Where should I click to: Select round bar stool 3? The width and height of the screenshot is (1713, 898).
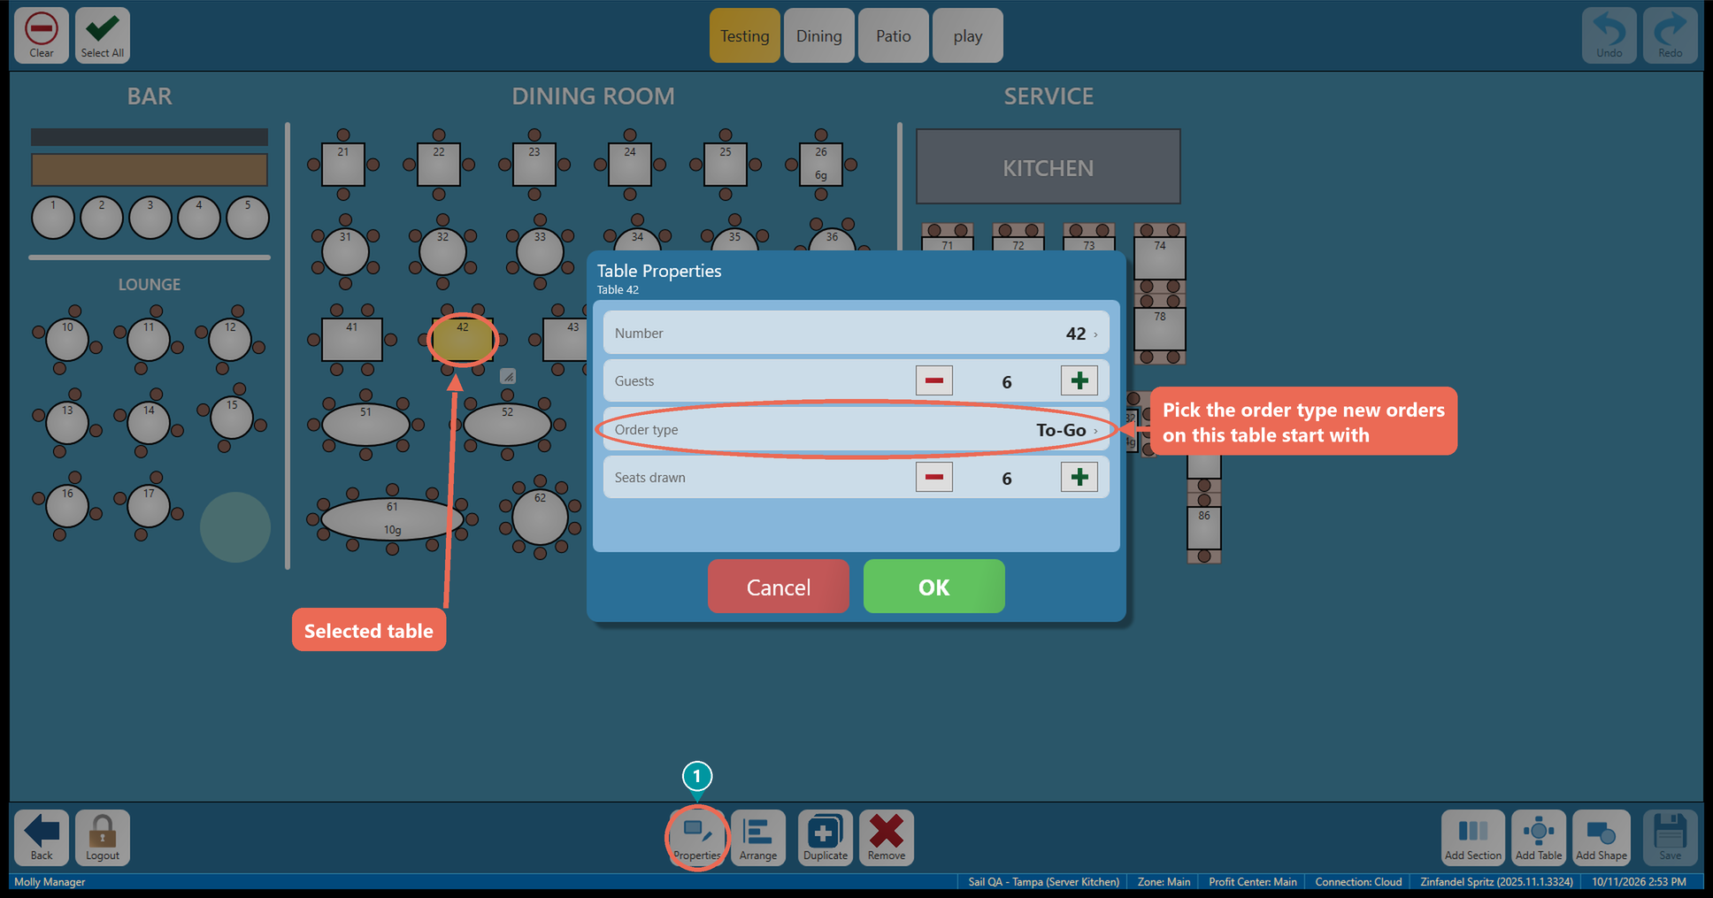150,218
